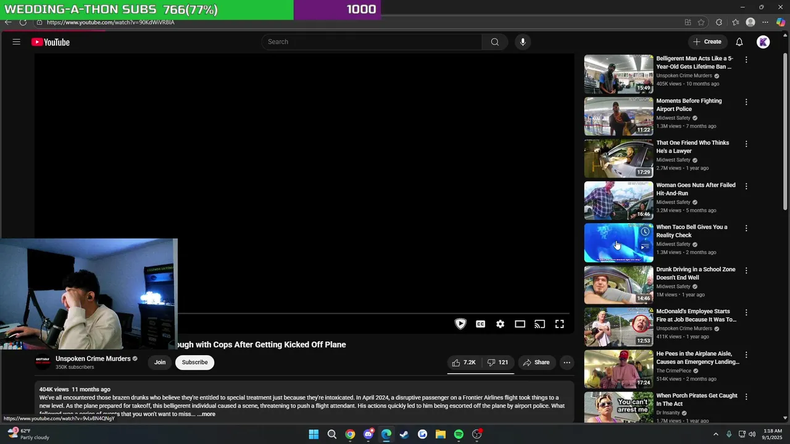Open That One Friend Lawyer thumbnail

point(618,158)
